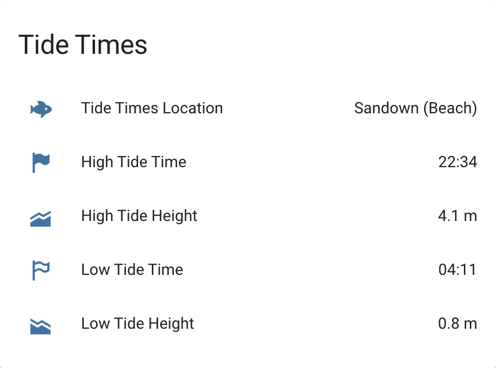Image resolution: width=496 pixels, height=368 pixels.
Task: Open the Sandown (Beach) location value
Action: 415,108
